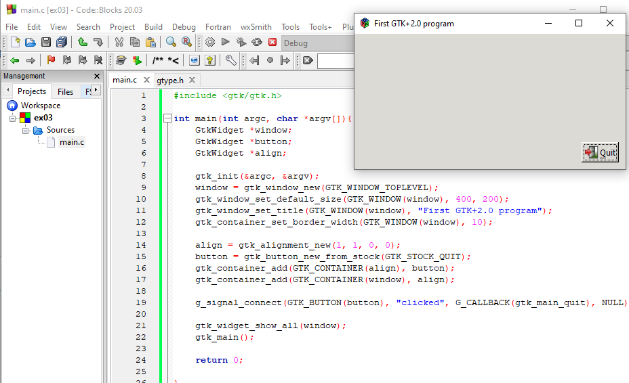Open the File menu
The image size is (629, 383).
click(x=12, y=27)
